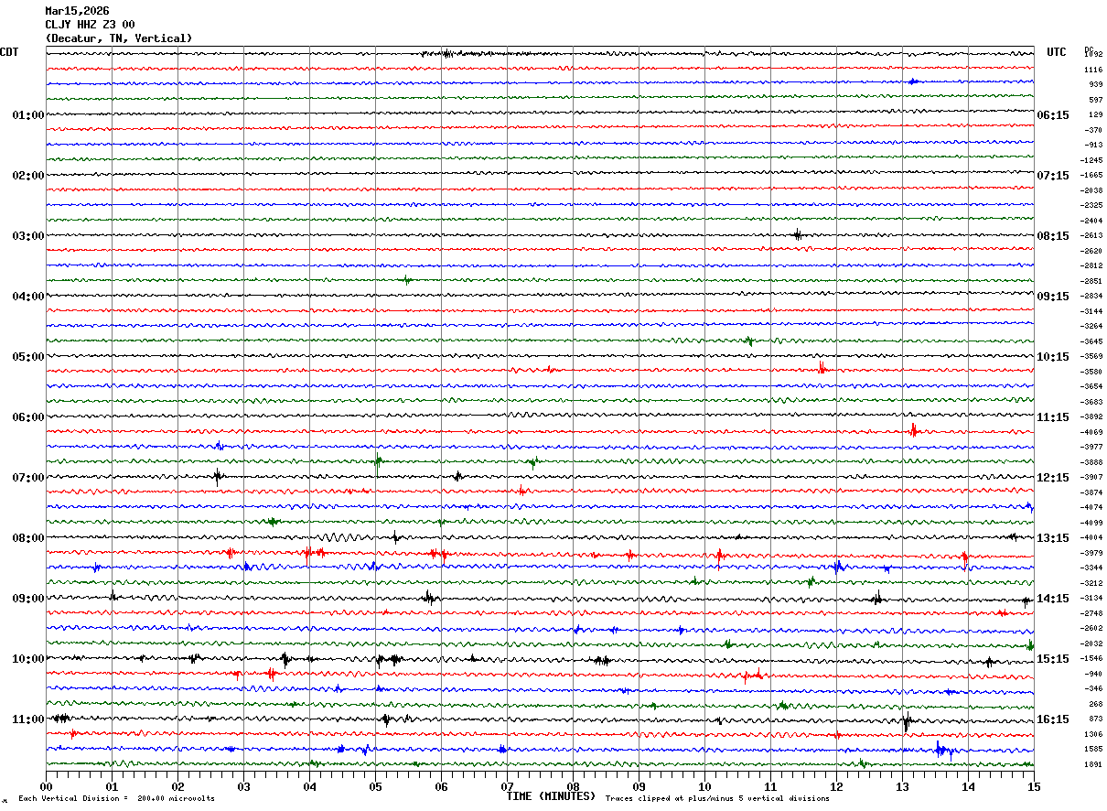Click the 'CDT' time zone label
The height and width of the screenshot is (811, 1107).
pyautogui.click(x=9, y=52)
